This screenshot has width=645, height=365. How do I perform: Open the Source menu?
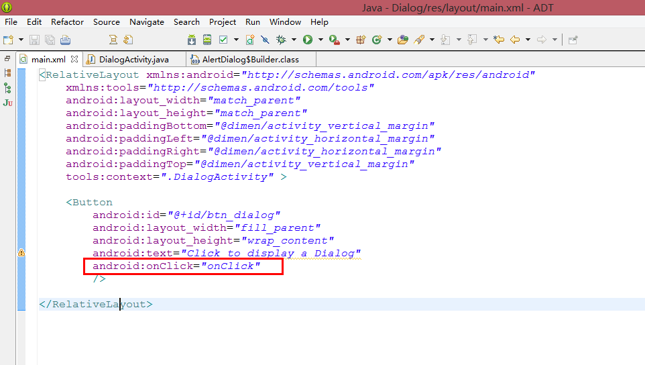coord(107,22)
